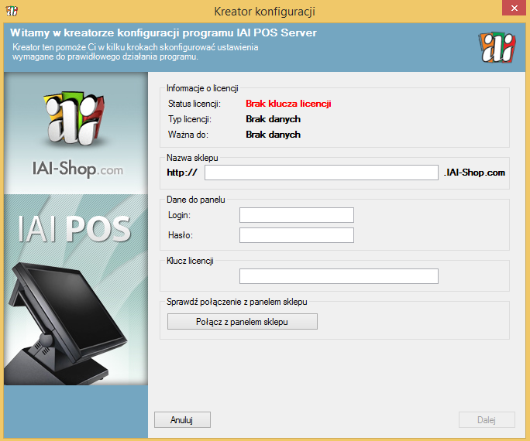Click into the Login input field
The height and width of the screenshot is (441, 530).
(x=296, y=215)
